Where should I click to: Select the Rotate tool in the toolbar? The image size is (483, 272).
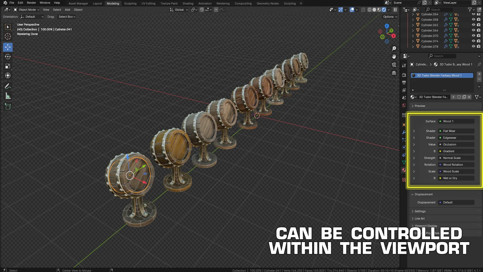pos(7,57)
